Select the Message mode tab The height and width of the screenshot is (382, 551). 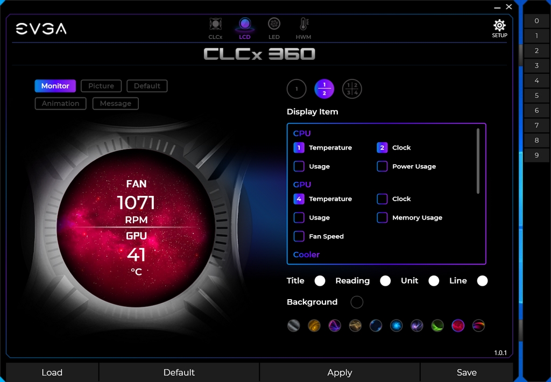tap(116, 103)
